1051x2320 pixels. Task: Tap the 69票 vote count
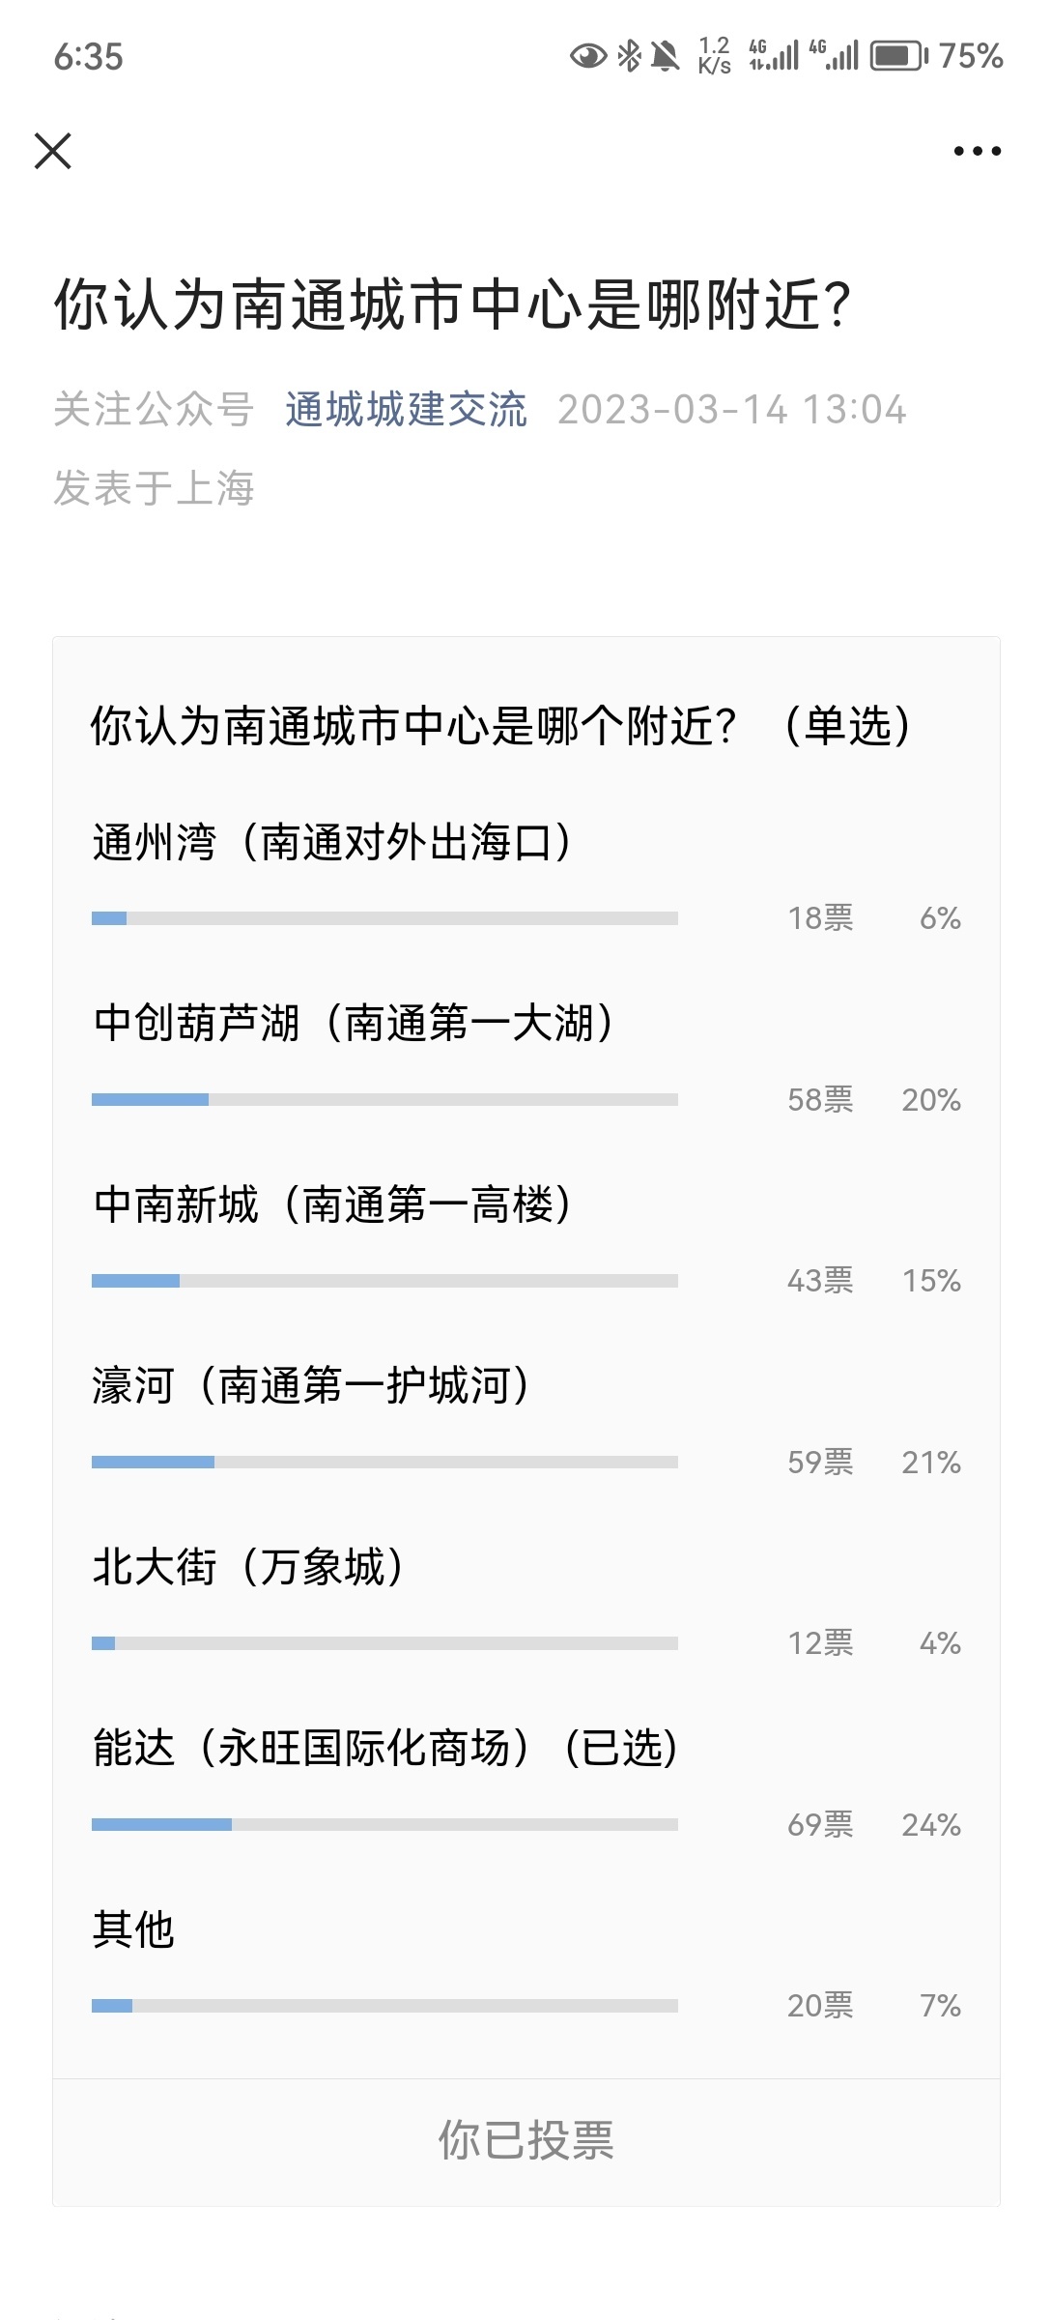point(820,1824)
